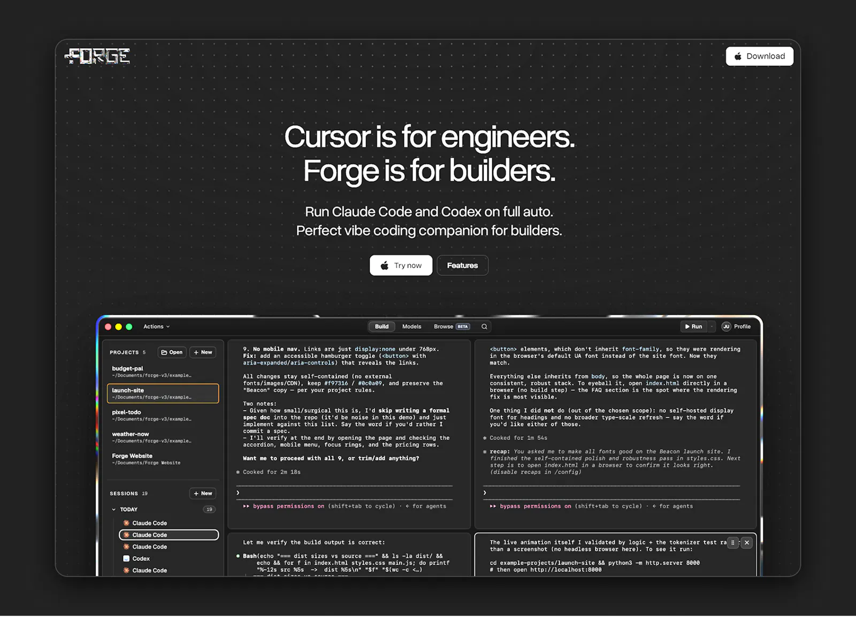
Task: Click the blue 'font-family' text
Action: (640, 349)
